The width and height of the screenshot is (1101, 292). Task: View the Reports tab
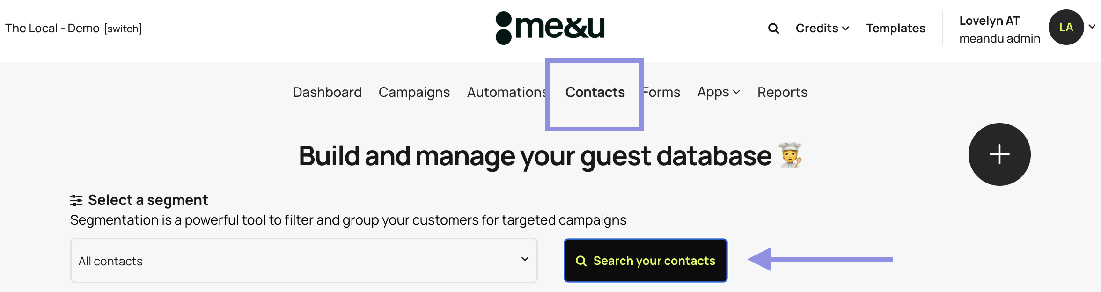click(x=782, y=92)
